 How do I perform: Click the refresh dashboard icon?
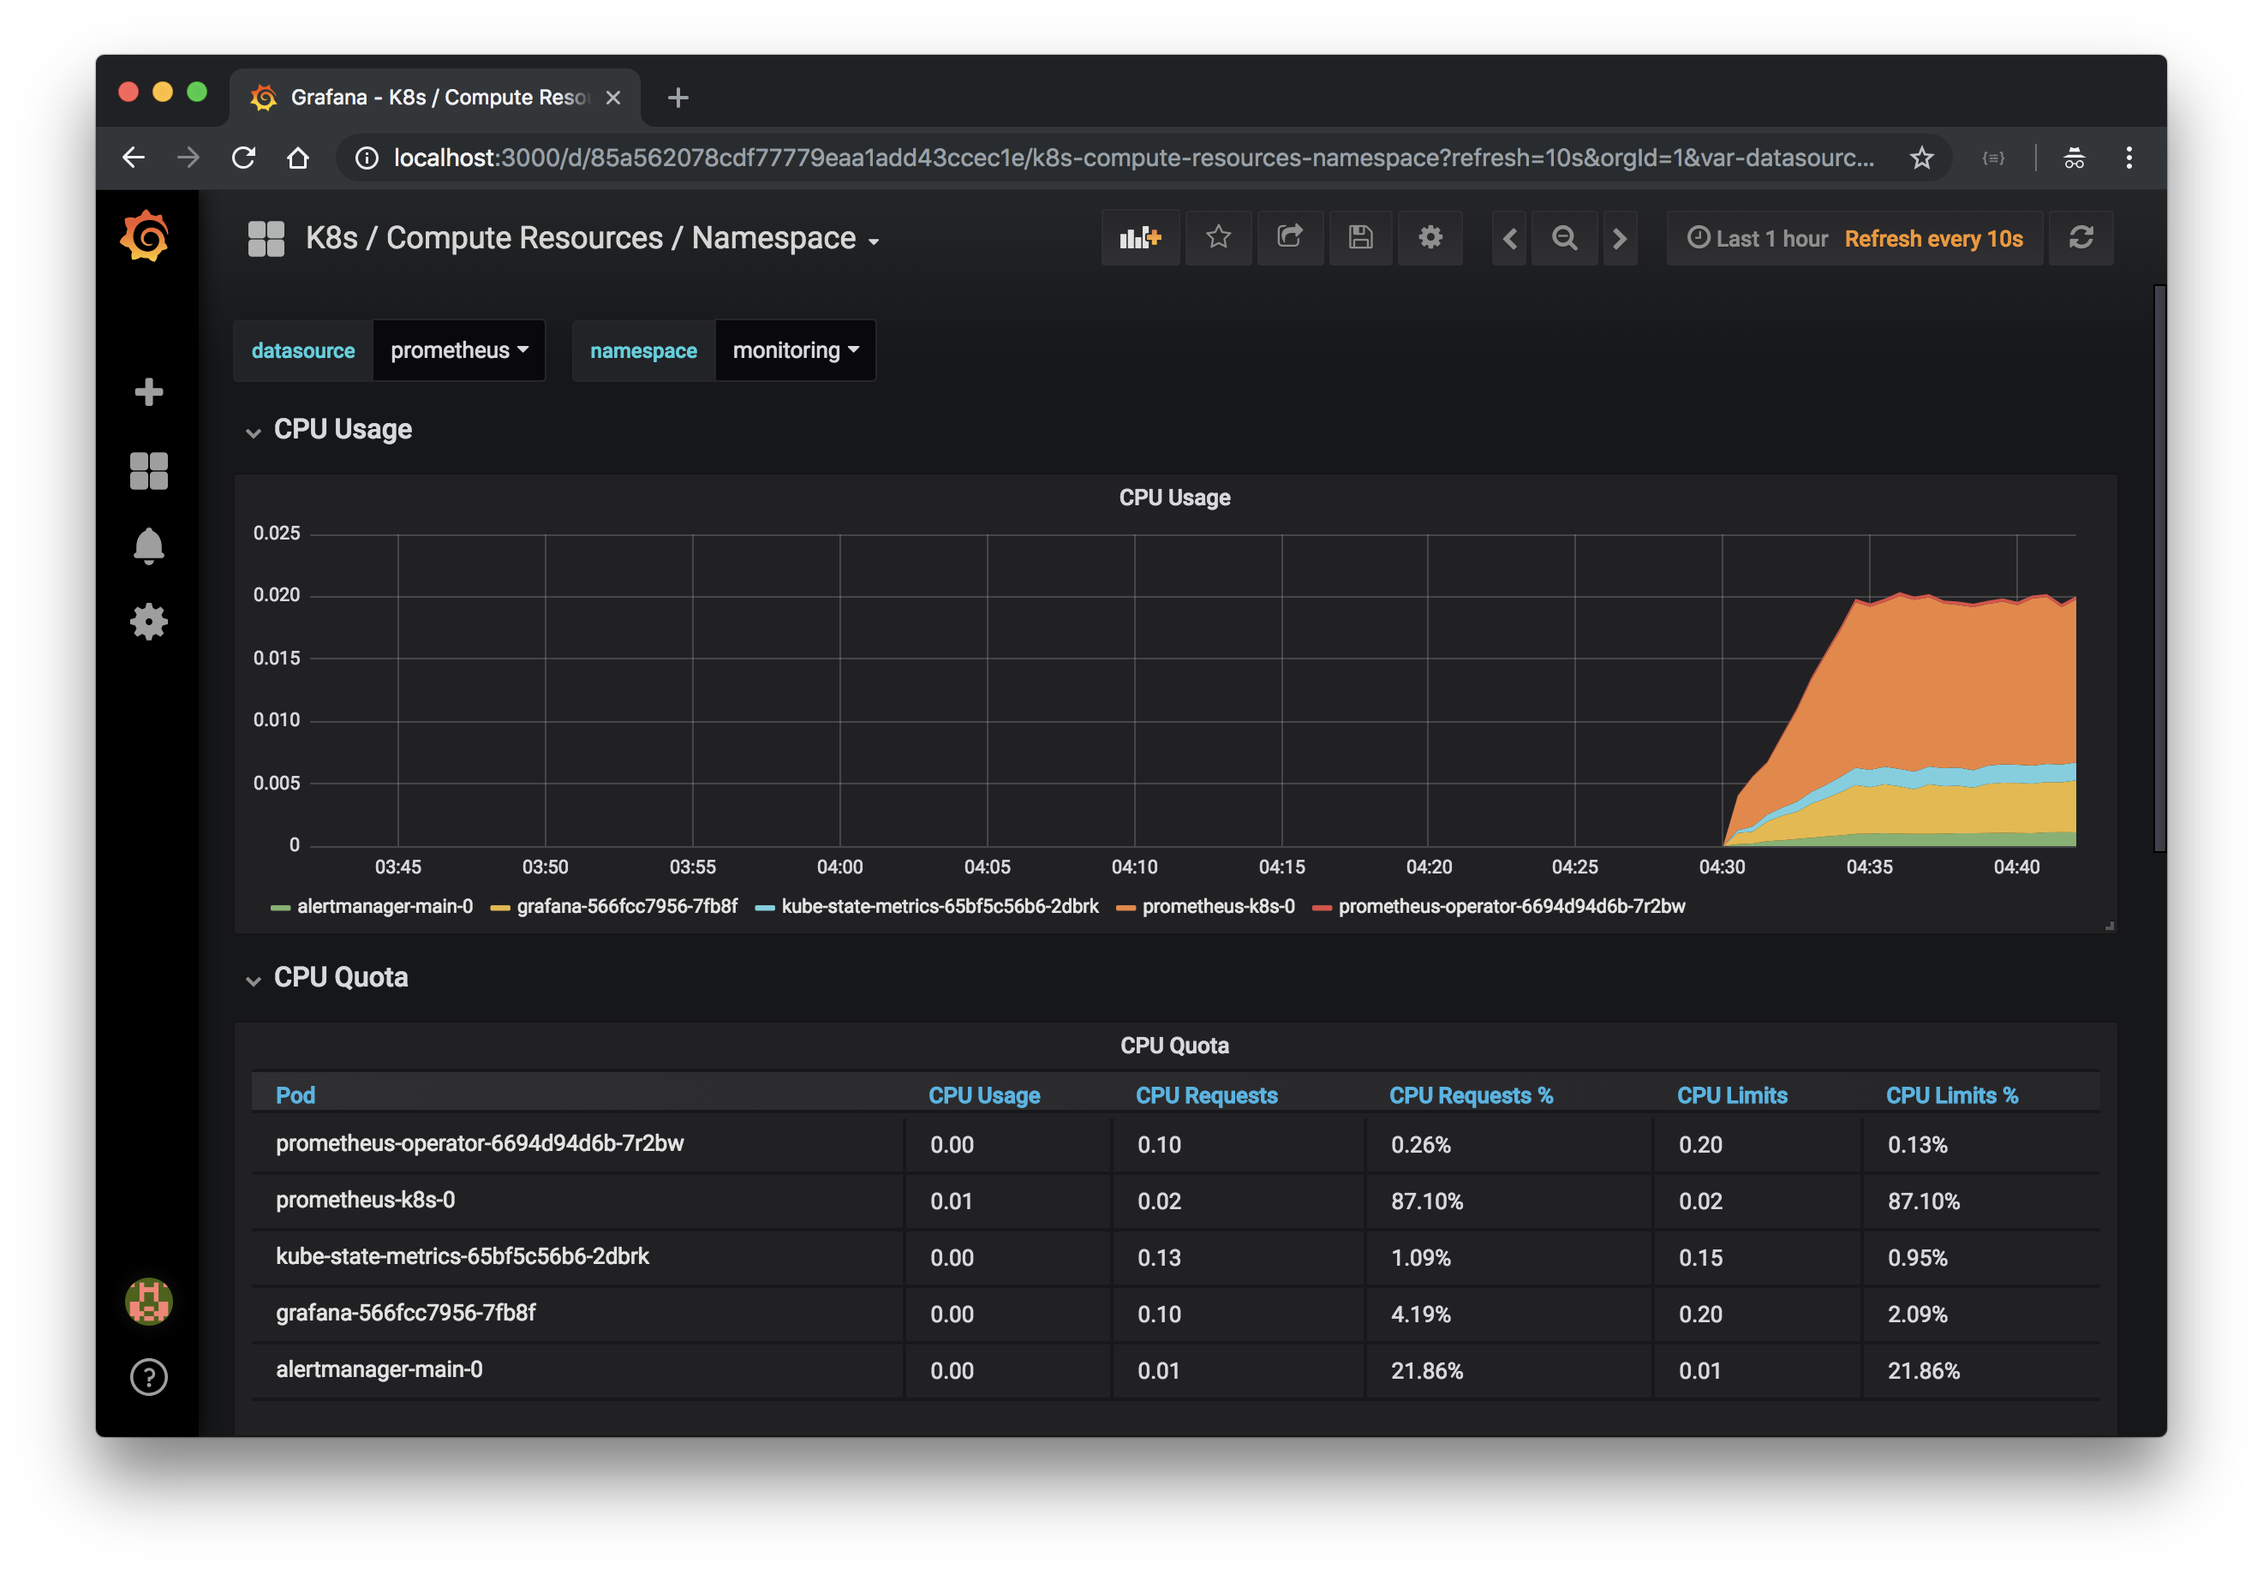point(2081,237)
